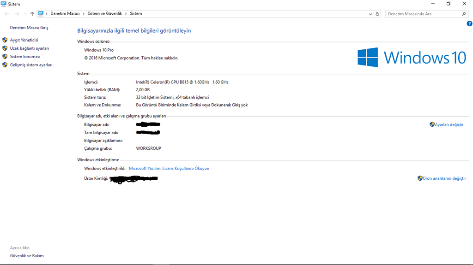Click the WORKGROUP value
Viewport: 473px width, 265px height.
point(148,148)
